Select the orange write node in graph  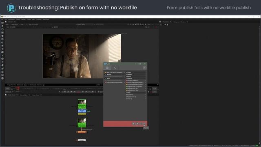click(82, 132)
